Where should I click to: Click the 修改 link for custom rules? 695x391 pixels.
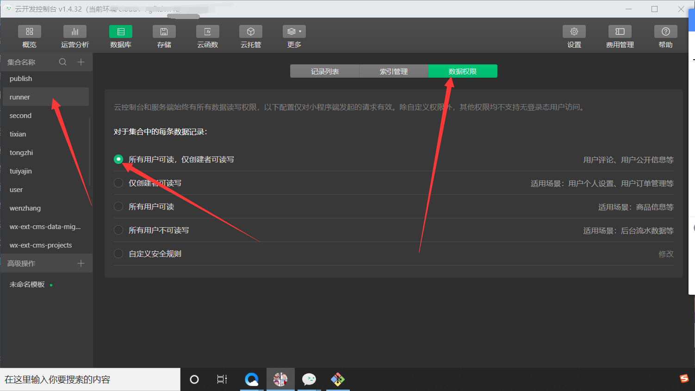pyautogui.click(x=666, y=254)
